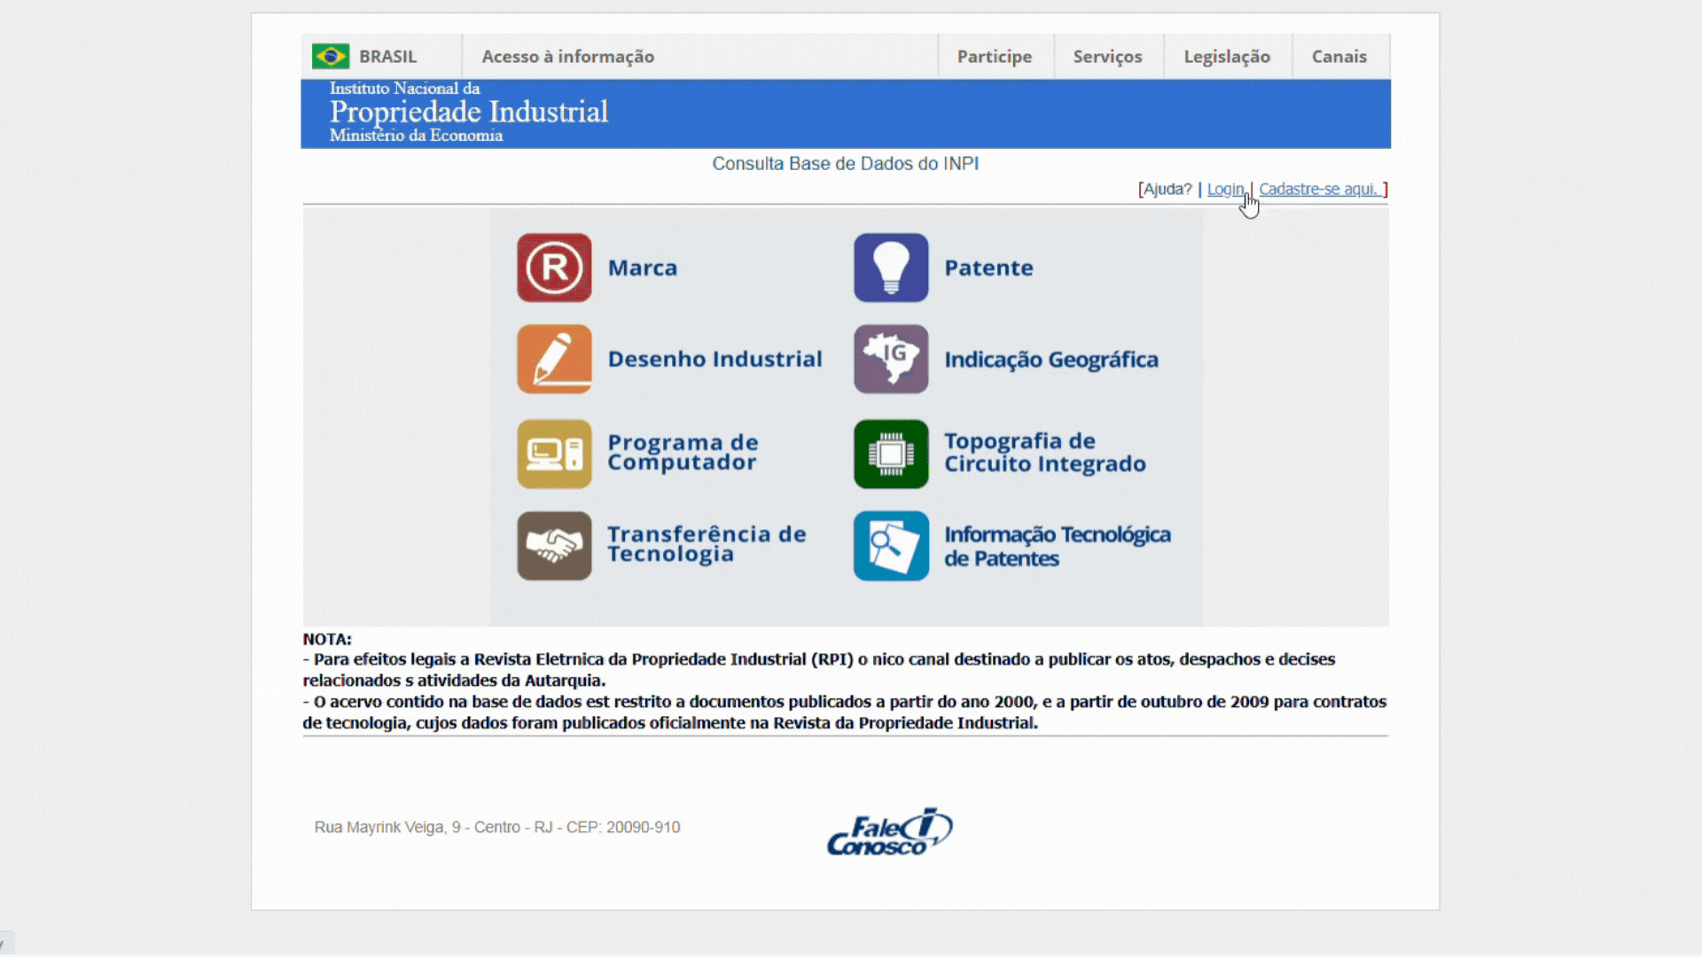Follow the Login link
Viewport: 1702px width, 957px height.
coord(1225,189)
